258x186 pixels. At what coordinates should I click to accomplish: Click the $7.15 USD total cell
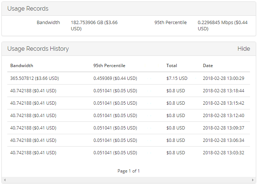[177, 78]
